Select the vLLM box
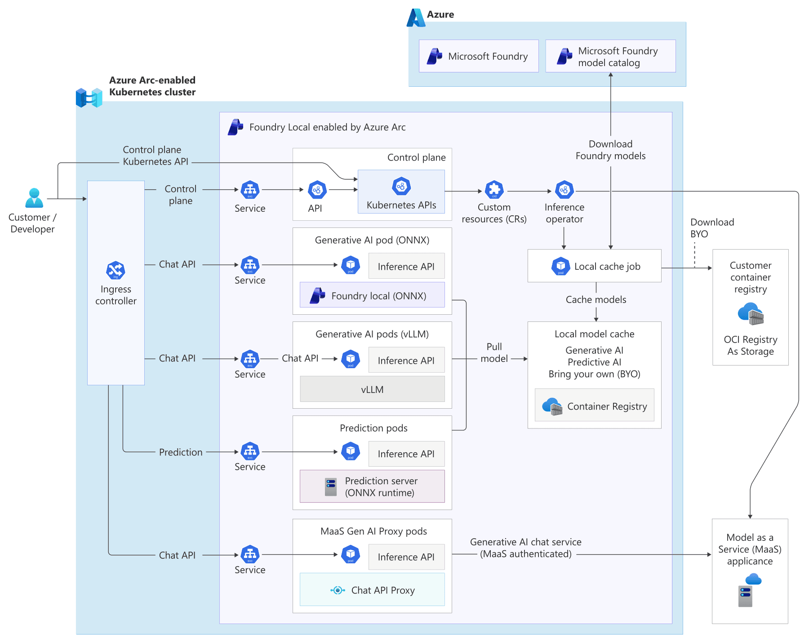 point(372,389)
